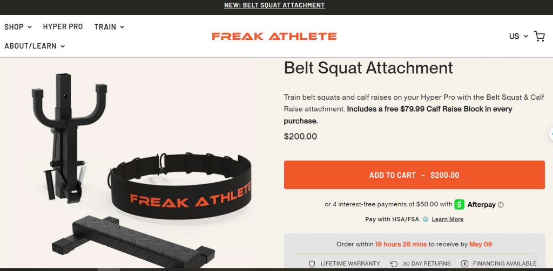The image size is (553, 271).
Task: Open the US country selector
Action: tap(518, 36)
